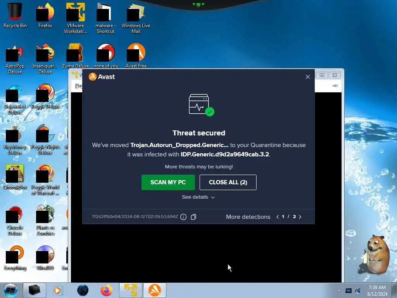This screenshot has height=298, width=397.
Task: Click the Avast logo in popup header
Action: [x=102, y=76]
